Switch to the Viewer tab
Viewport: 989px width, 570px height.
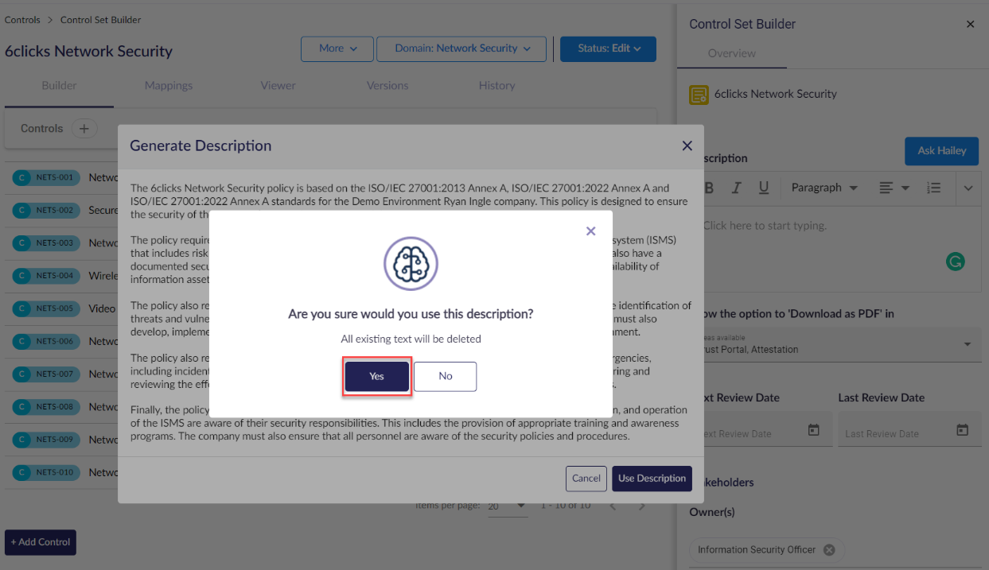coord(278,86)
